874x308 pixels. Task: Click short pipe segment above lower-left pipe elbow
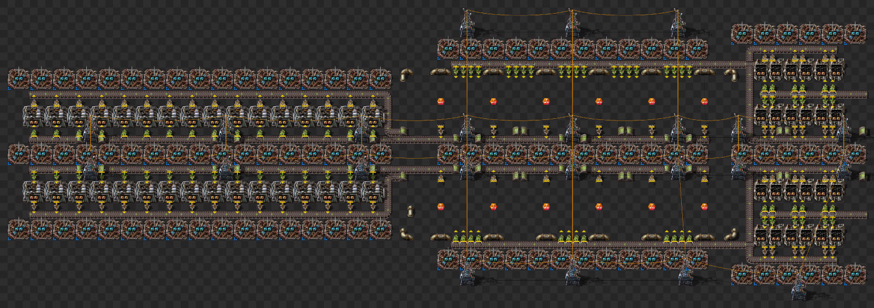point(410,211)
